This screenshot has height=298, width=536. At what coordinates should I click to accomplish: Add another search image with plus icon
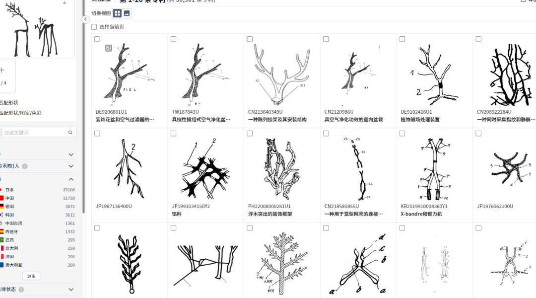(1, 71)
